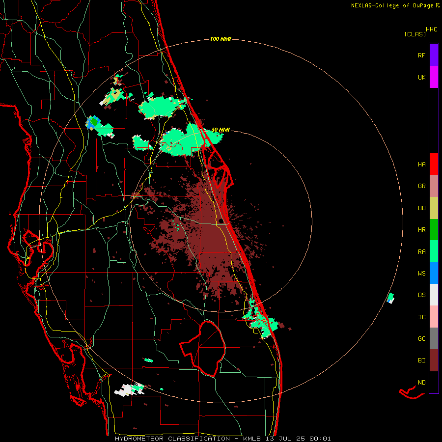Click the HA red legend swatch
Image resolution: width=442 pixels, height=442 pixels.
(434, 164)
